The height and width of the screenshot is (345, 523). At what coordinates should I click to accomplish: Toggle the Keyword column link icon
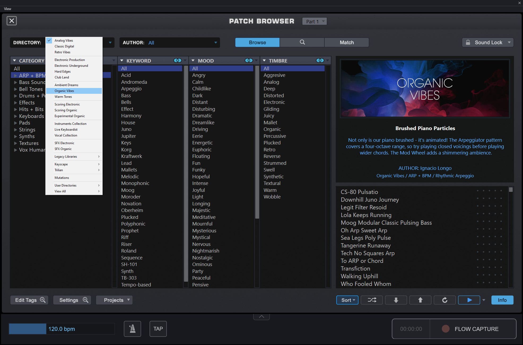point(177,61)
